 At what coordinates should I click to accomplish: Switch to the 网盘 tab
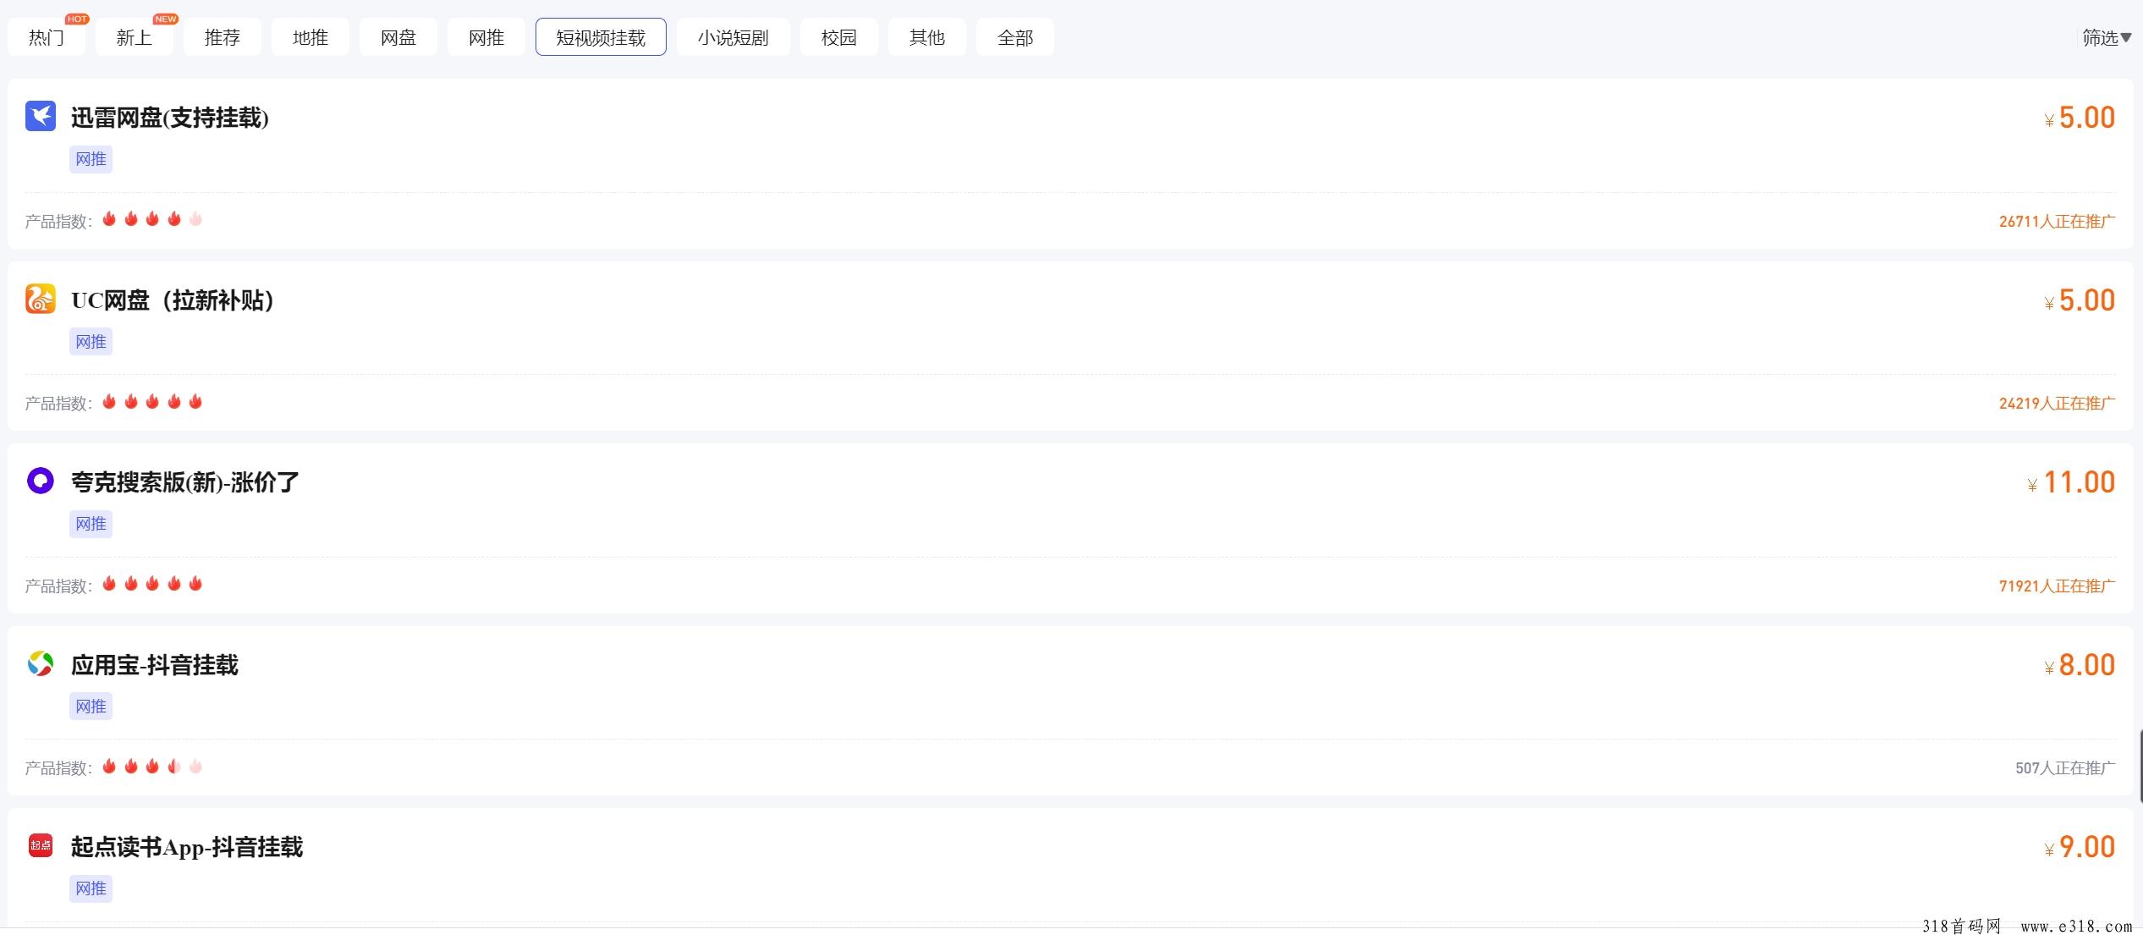coord(398,37)
